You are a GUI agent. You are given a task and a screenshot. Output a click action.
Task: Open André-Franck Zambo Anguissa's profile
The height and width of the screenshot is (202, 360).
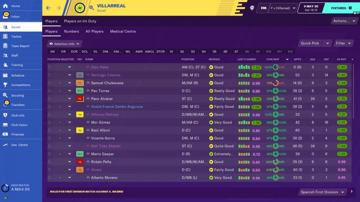(x=117, y=107)
